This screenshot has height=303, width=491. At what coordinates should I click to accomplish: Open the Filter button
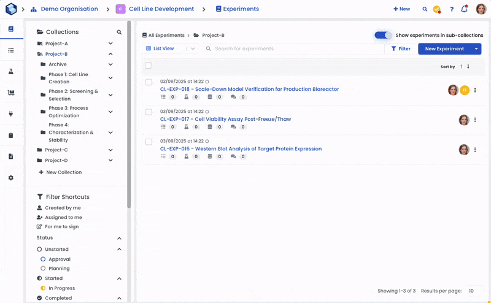click(x=401, y=49)
